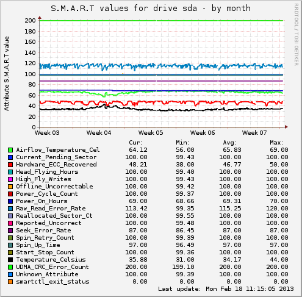Select the Spin_Retry_Count legend label
The width and height of the screenshot is (302, 297).
pos(45,238)
